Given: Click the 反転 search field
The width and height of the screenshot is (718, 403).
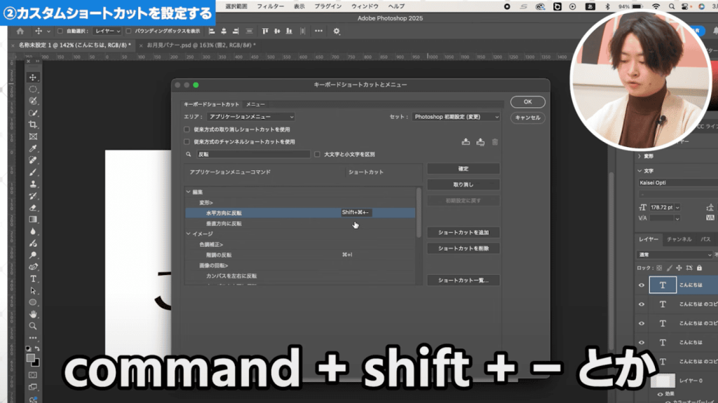Looking at the screenshot, I should click(253, 155).
